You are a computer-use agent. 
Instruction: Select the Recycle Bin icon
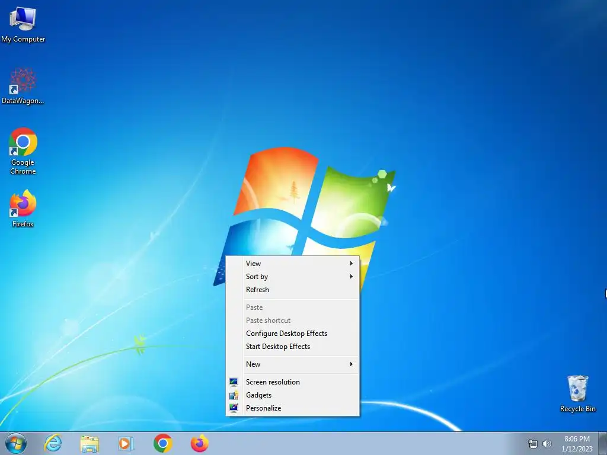click(x=577, y=393)
